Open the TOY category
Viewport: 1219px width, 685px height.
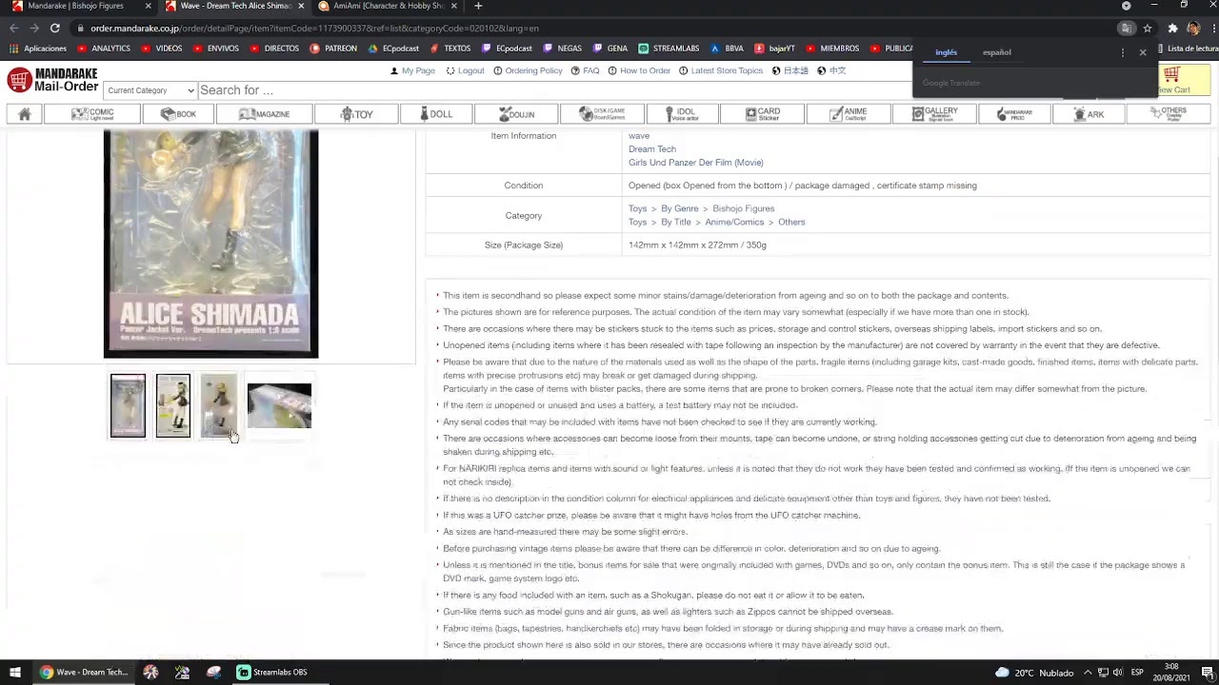tap(357, 114)
